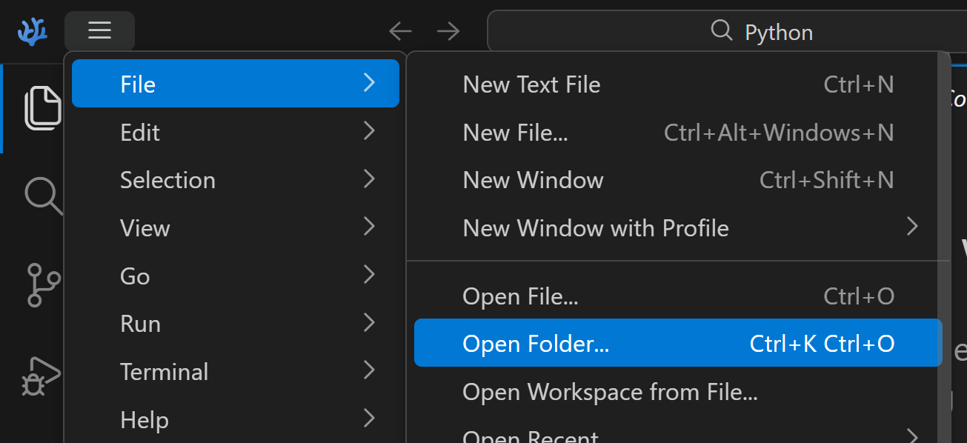
Task: Expand New Window with Profile submenu
Action: 677,228
